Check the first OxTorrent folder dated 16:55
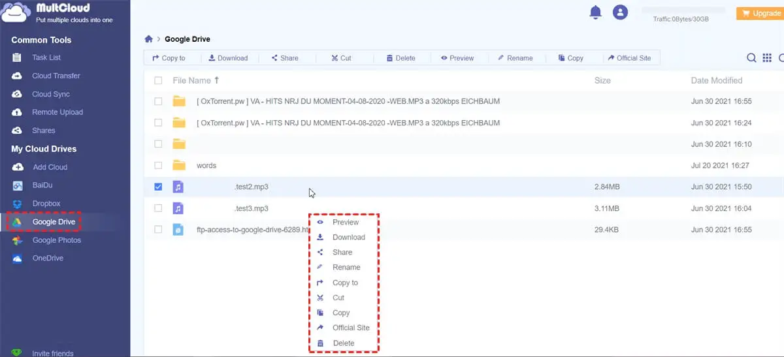This screenshot has width=784, height=357. click(x=158, y=101)
